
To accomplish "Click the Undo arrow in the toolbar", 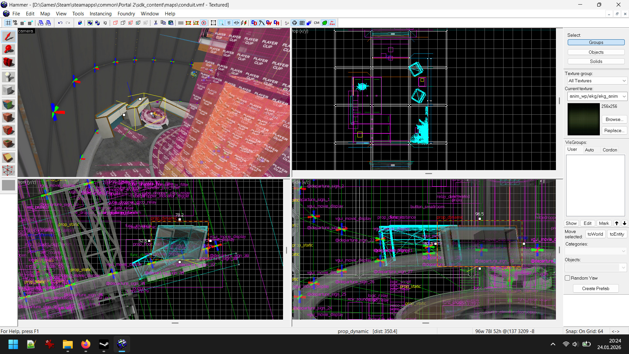I will [x=60, y=23].
